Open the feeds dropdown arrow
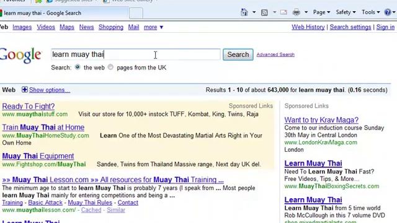Screen dimensions: 397x223 click(x=274, y=12)
